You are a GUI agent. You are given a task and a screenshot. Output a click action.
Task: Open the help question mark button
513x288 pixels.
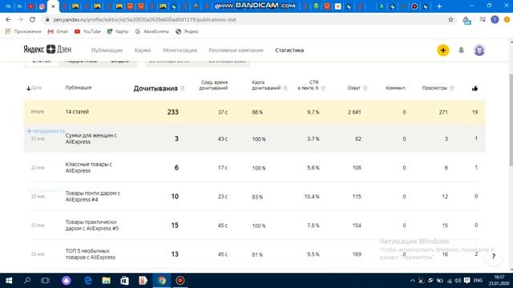point(494,256)
